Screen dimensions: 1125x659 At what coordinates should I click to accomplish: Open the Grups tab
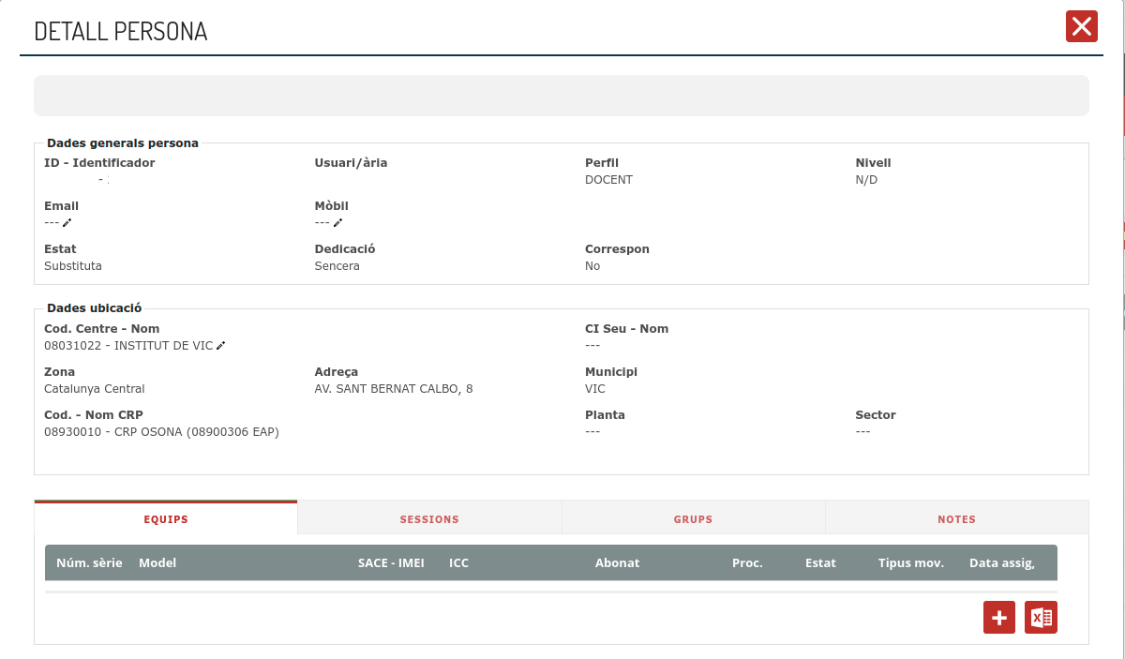pos(693,519)
